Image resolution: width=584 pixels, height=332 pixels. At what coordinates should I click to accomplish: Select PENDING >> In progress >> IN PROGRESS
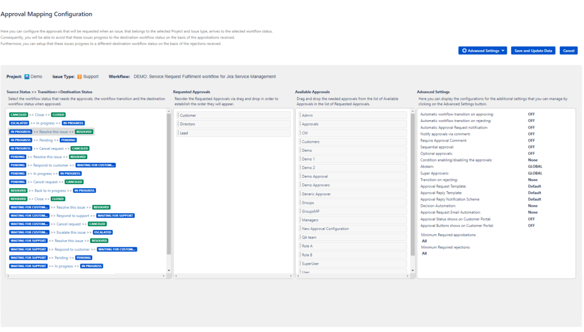tap(45, 173)
